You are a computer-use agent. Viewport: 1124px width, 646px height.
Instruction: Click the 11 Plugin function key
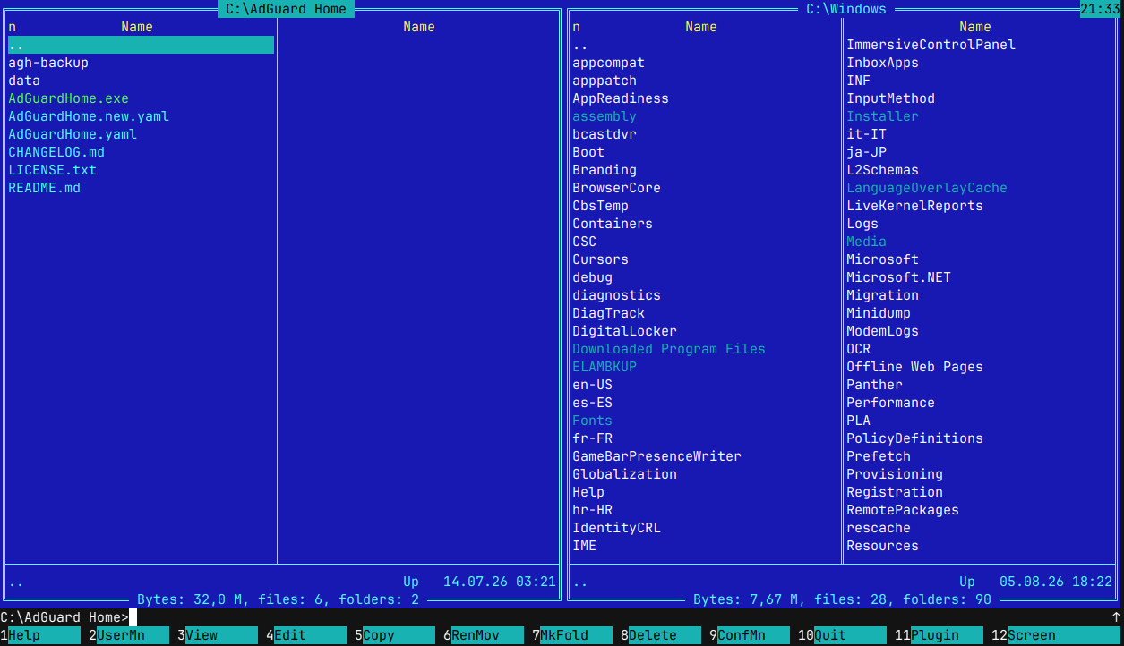[939, 635]
